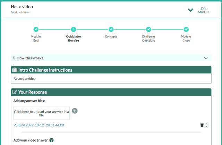The image size is (222, 145).
Task: Click the plus icon to add file
Action: click(75, 111)
